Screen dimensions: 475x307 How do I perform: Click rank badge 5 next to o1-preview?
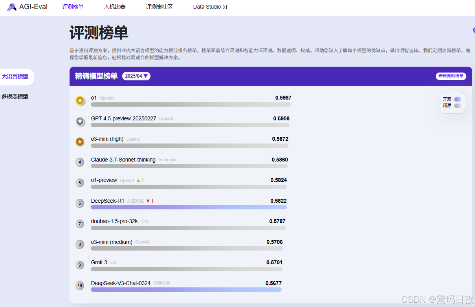pyautogui.click(x=80, y=183)
